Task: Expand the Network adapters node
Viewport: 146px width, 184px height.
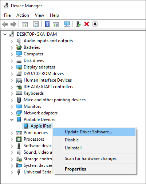Action: [12, 113]
